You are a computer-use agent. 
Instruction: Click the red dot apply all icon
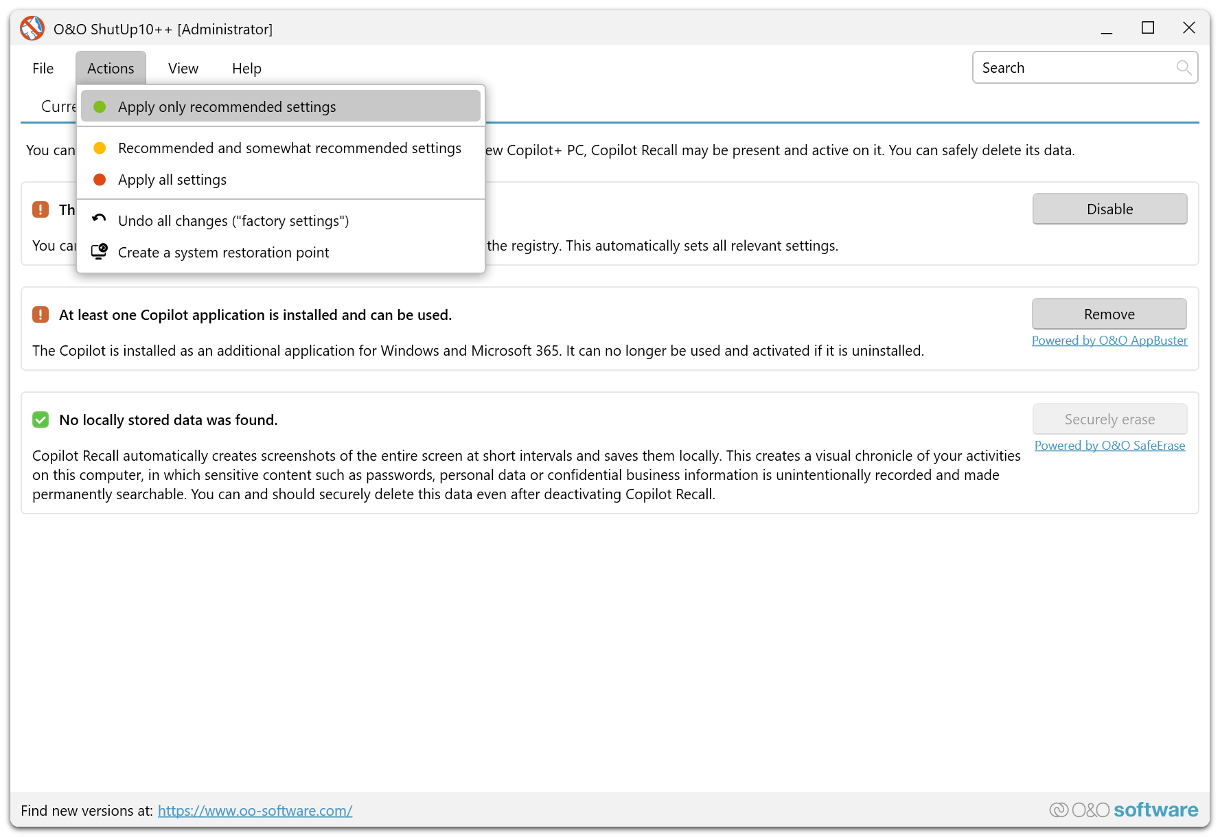[x=100, y=180]
